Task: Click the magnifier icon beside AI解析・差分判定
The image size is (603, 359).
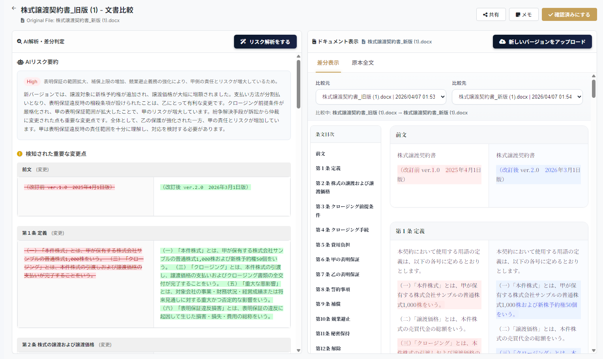Action: 19,41
